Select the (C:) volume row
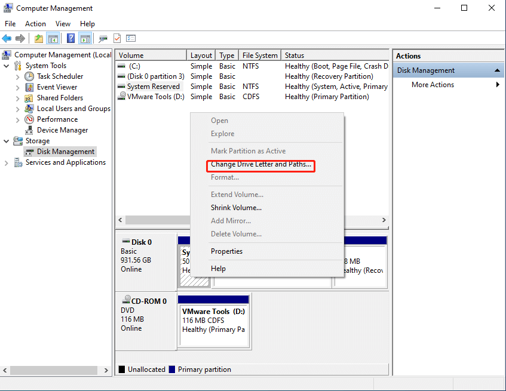Screen dimensions: 506x391 [252, 66]
